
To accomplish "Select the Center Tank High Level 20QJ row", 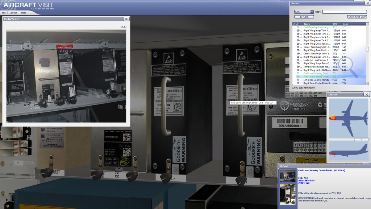I will click(329, 54).
